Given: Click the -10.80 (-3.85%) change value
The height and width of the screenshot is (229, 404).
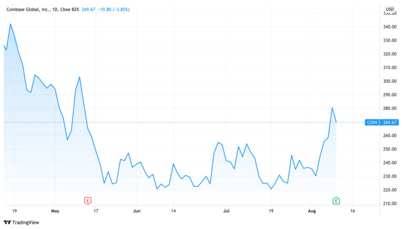Looking at the screenshot, I should [114, 9].
